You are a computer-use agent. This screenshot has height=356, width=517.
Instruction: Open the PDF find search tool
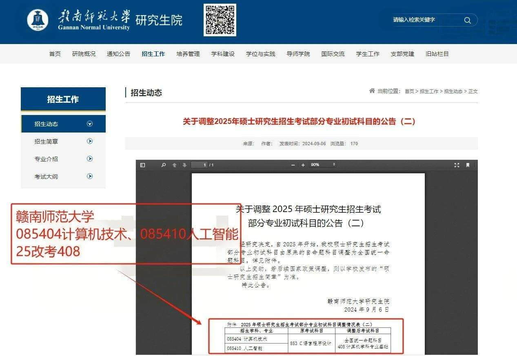pyautogui.click(x=164, y=165)
